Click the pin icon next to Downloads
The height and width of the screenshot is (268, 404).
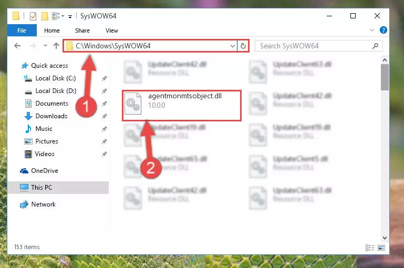tap(104, 116)
